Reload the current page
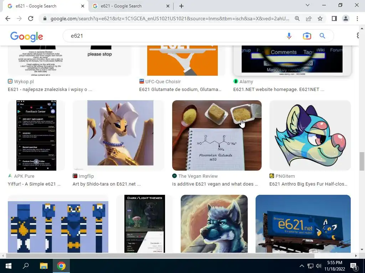The width and height of the screenshot is (365, 273). [31, 18]
